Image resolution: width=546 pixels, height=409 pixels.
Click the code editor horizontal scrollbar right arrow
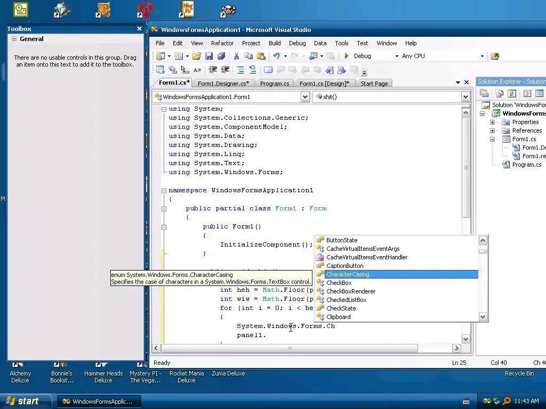click(x=456, y=348)
